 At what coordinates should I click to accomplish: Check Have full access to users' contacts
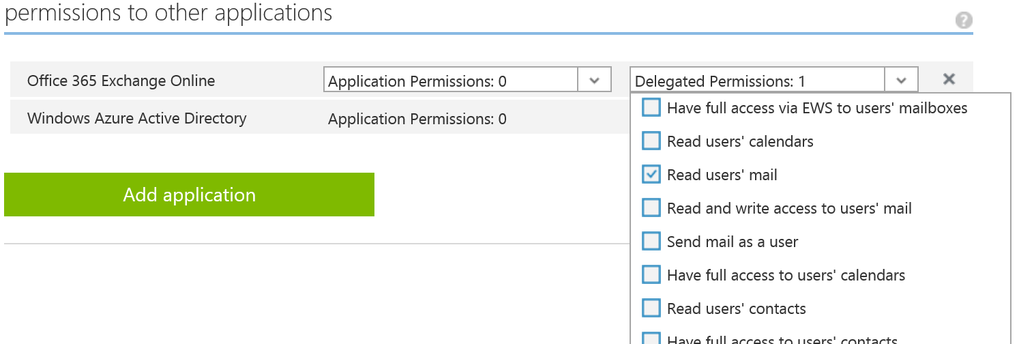coord(651,339)
